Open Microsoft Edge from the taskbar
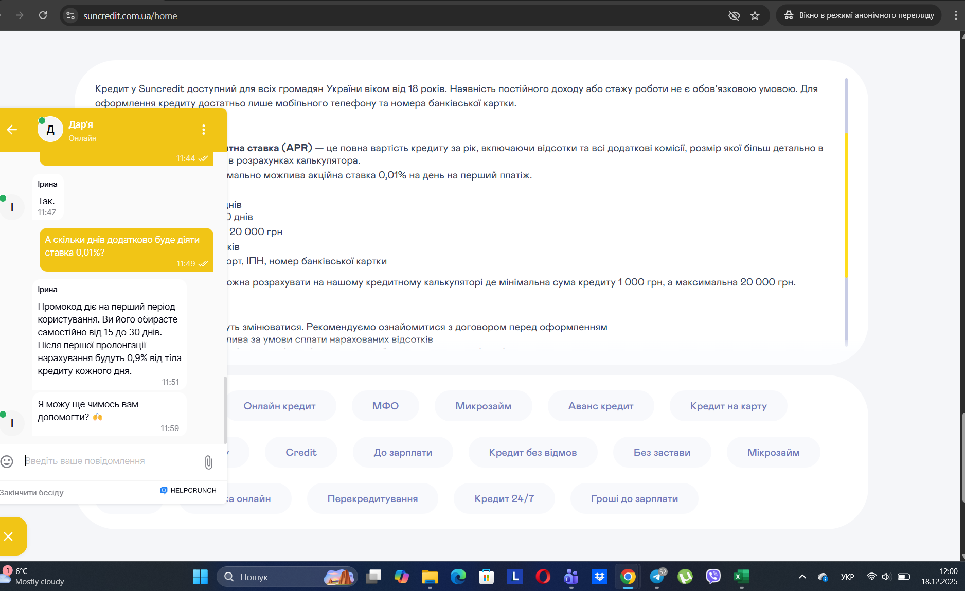 coord(458,577)
